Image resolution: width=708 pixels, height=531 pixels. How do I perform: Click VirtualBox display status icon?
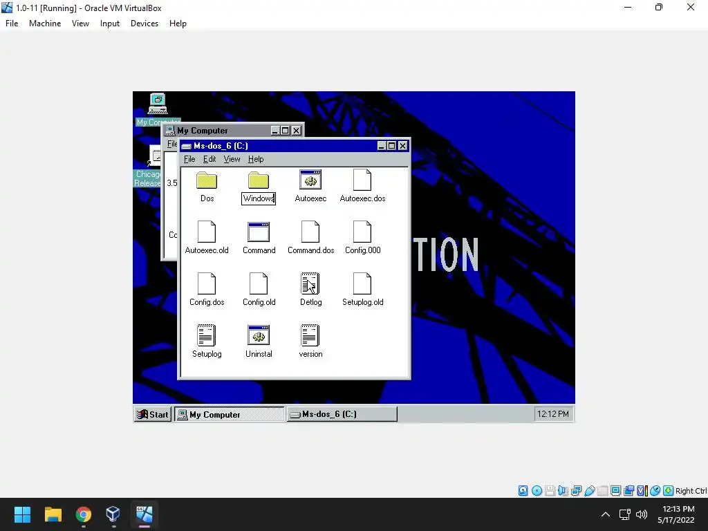coord(615,490)
